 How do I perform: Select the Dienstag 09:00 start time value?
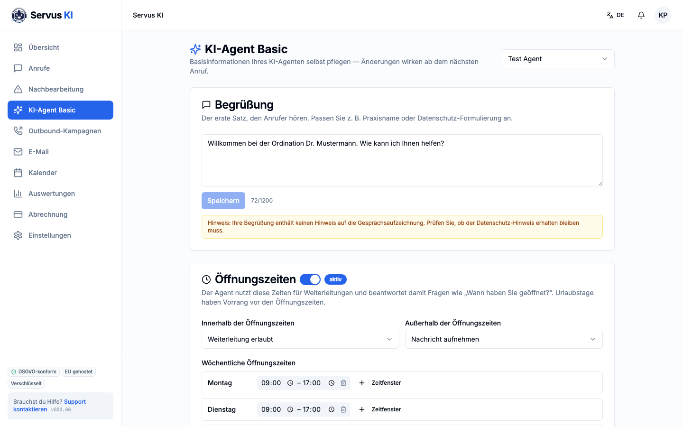[271, 409]
